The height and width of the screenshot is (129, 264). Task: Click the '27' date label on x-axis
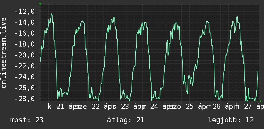click(248, 107)
